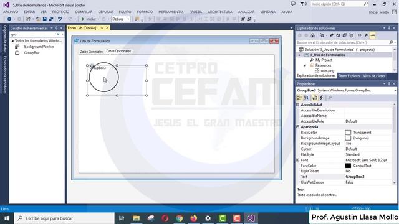Switch to the Team Explorer tab
This screenshot has height=224, width=399.
[x=349, y=76]
